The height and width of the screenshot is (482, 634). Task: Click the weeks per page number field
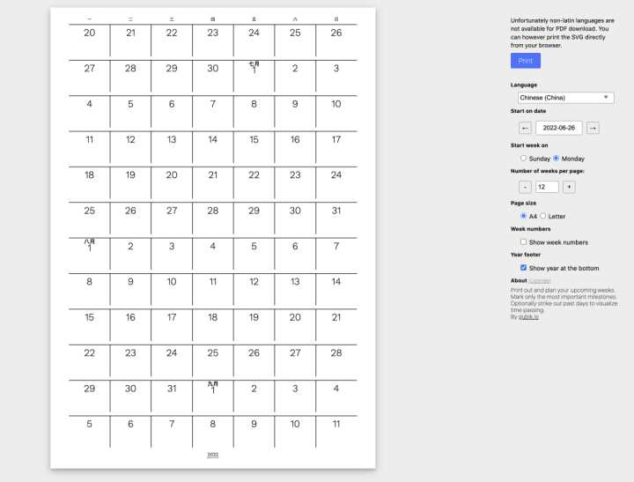click(x=547, y=187)
